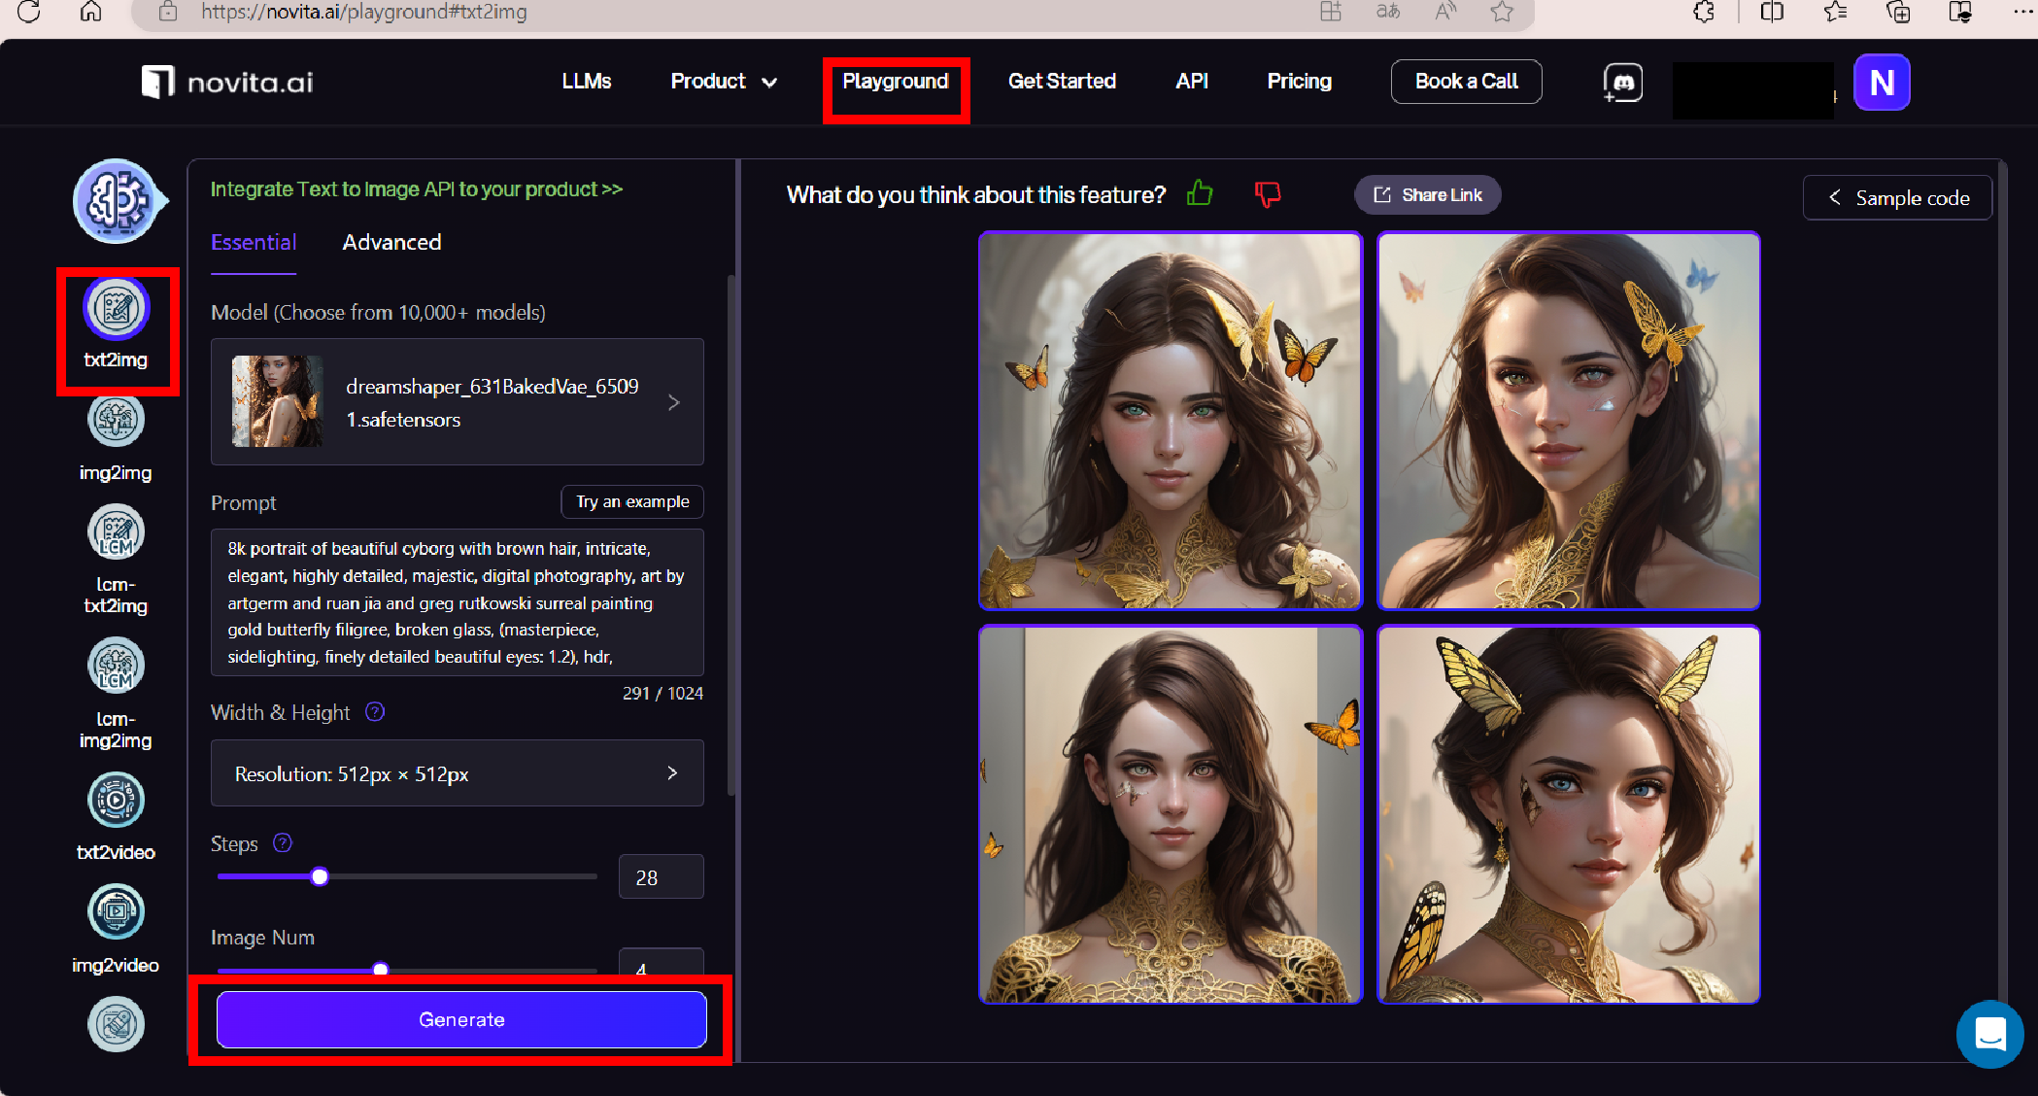The width and height of the screenshot is (2038, 1096).
Task: Click the Steps help question icon
Action: 283,843
